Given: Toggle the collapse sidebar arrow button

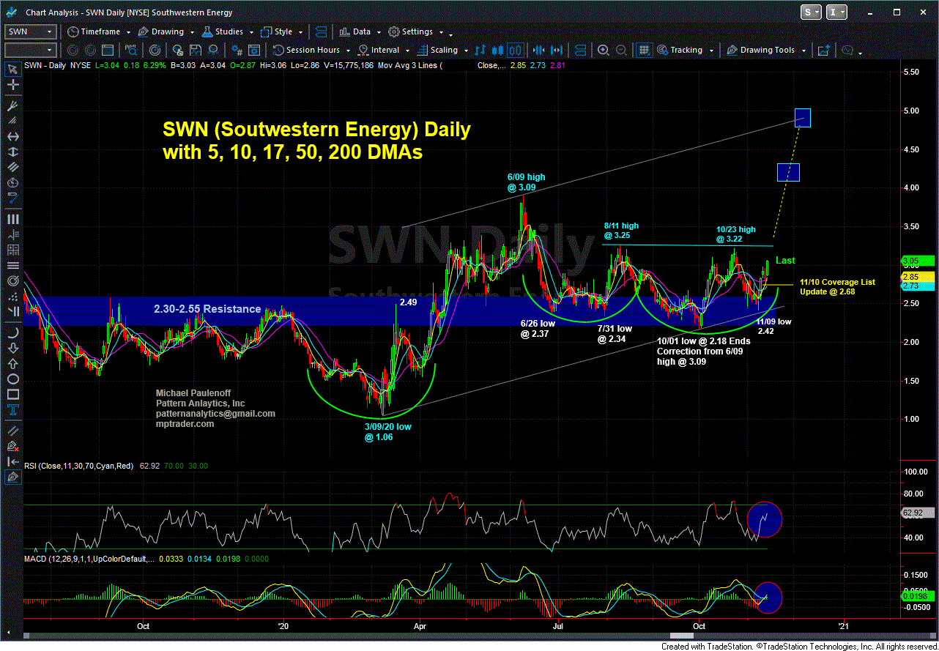Looking at the screenshot, I should coord(12,461).
